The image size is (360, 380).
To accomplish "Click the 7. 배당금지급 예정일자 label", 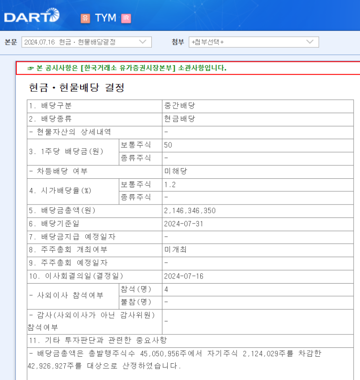I will click(72, 237).
